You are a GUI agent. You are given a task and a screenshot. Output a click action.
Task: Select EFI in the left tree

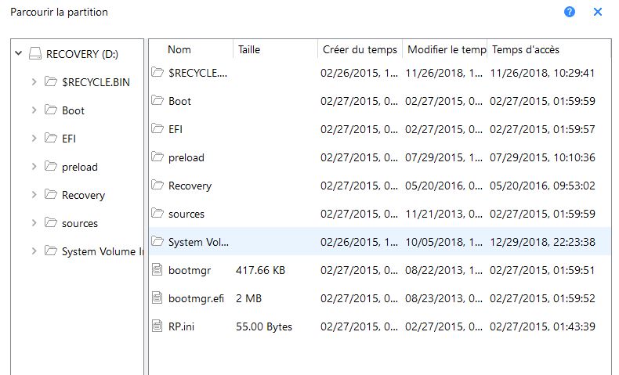tap(69, 139)
